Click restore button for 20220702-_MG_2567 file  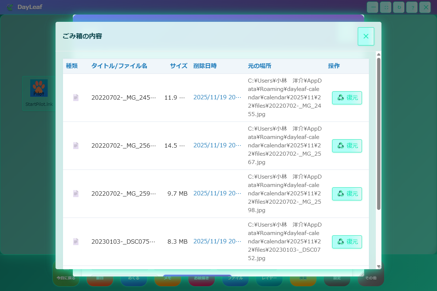click(347, 146)
